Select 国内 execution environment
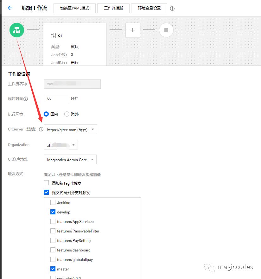The height and width of the screenshot is (279, 261). coord(46,114)
